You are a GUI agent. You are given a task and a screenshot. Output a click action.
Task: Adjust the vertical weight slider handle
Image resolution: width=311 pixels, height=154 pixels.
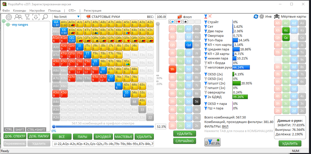(x=158, y=24)
